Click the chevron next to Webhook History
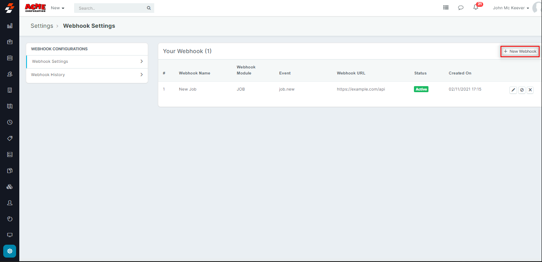Image resolution: width=542 pixels, height=262 pixels. tap(141, 75)
